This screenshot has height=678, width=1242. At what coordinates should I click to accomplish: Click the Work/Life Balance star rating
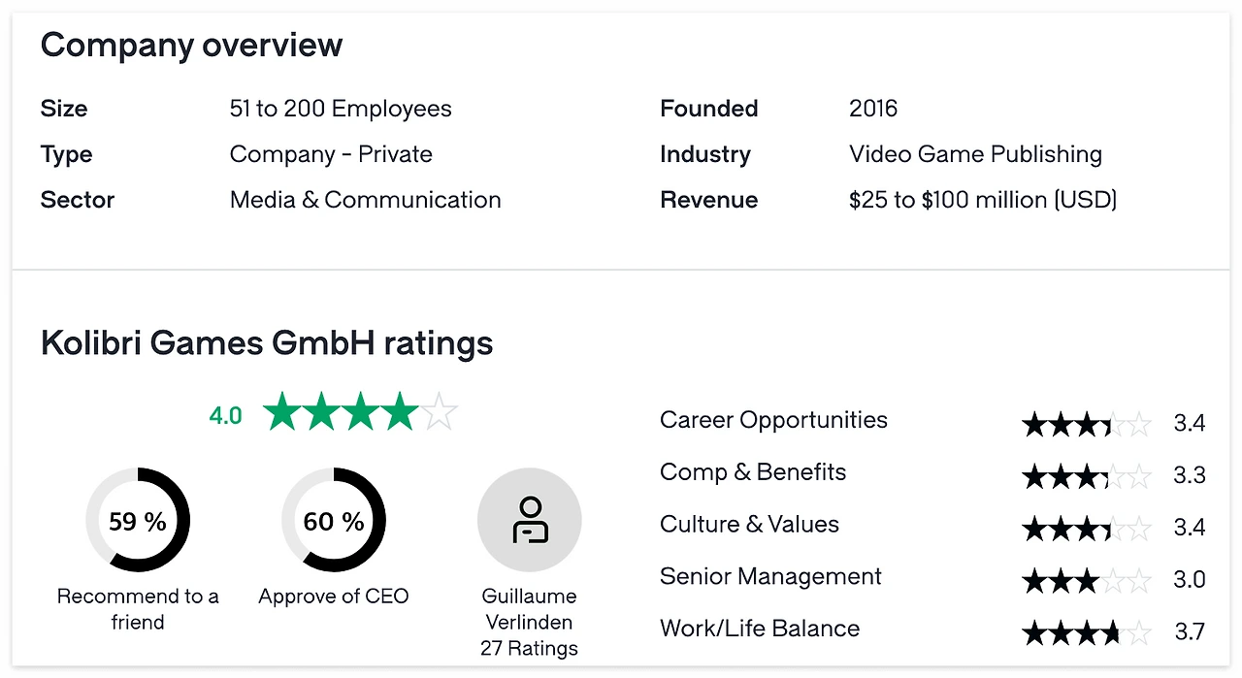point(1086,633)
